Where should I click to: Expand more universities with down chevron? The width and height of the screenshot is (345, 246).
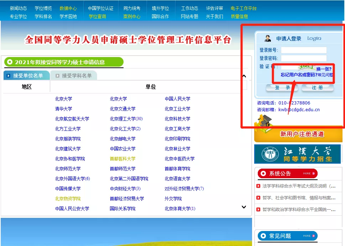pyautogui.click(x=244, y=207)
